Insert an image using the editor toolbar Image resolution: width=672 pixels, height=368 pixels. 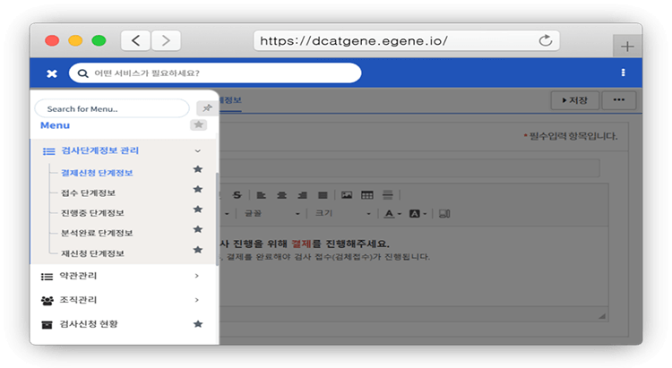click(x=347, y=194)
